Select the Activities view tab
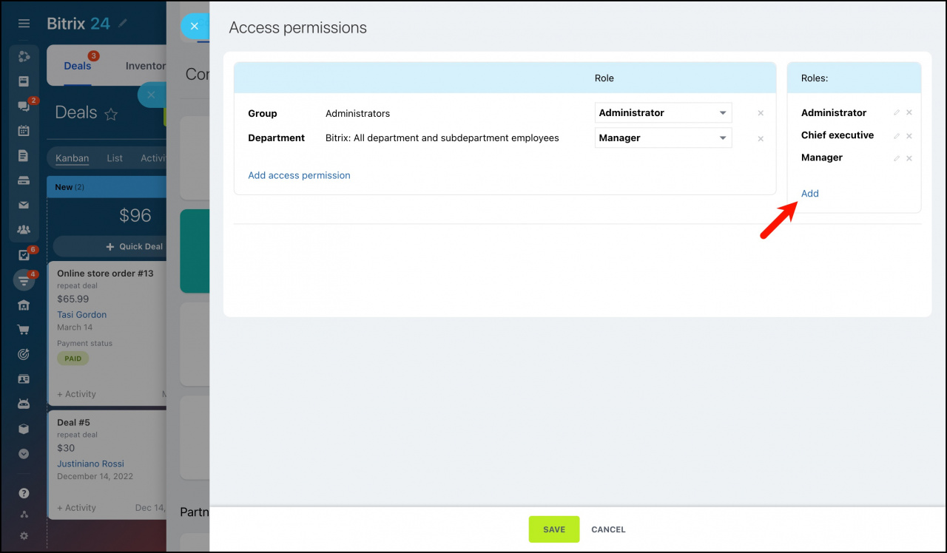Screen dimensions: 947x553 click(153, 158)
